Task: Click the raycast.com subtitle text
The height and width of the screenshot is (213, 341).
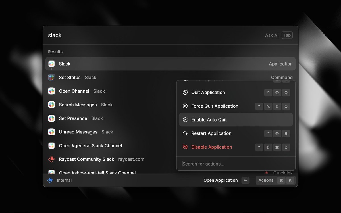Action: [131, 159]
